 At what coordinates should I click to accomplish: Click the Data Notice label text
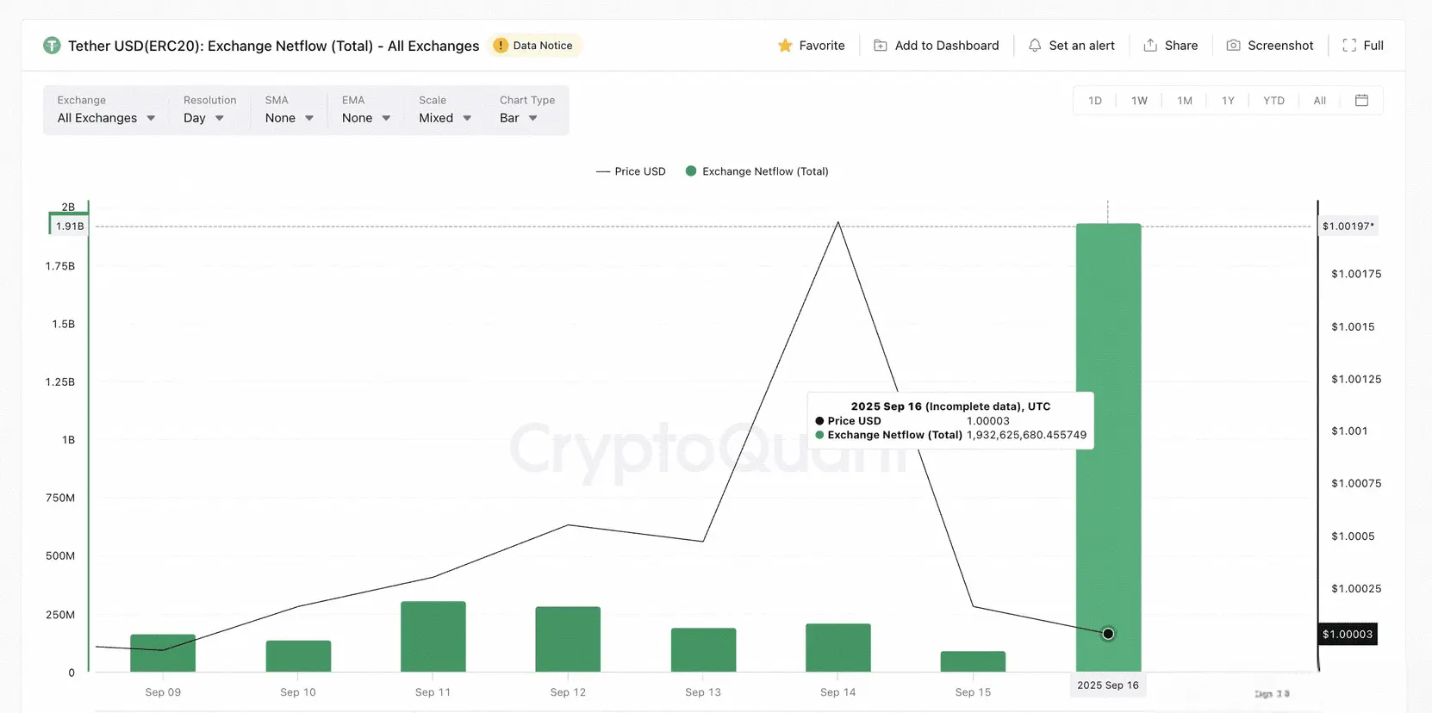(x=543, y=46)
